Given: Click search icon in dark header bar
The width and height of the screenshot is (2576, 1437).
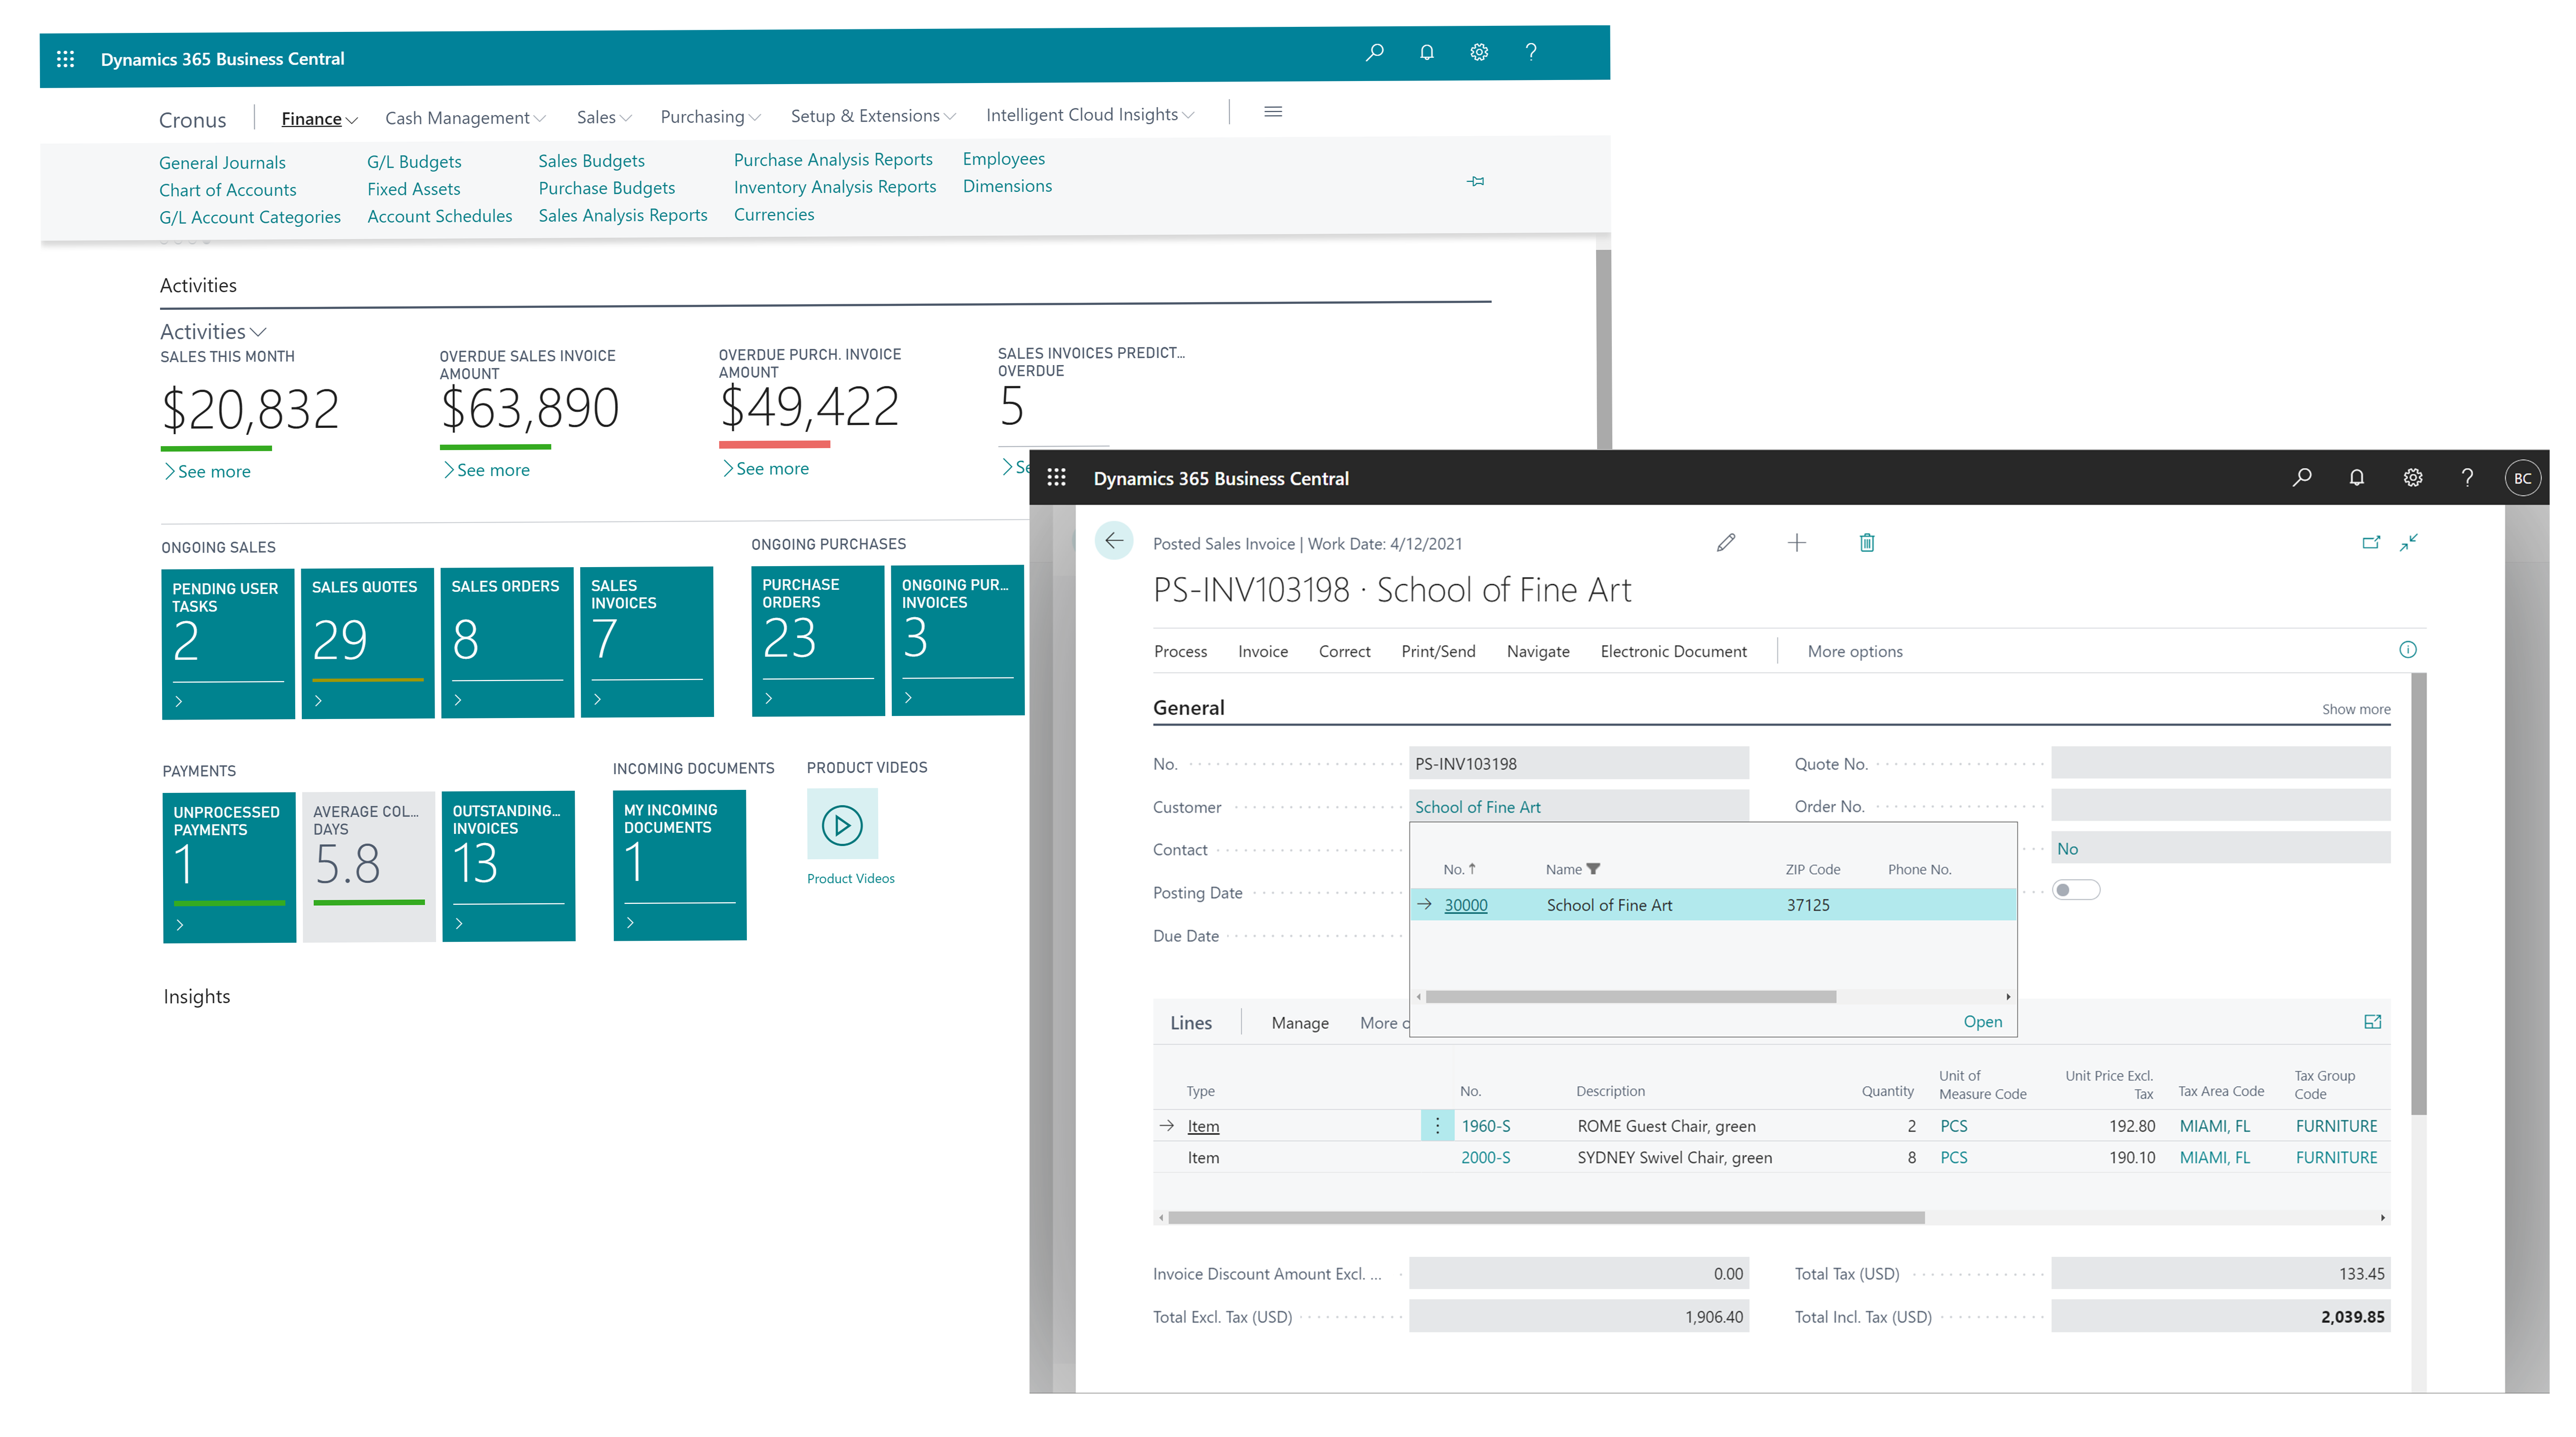Looking at the screenshot, I should [x=2302, y=477].
